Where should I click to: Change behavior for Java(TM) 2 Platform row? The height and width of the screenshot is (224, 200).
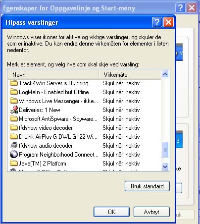pos(121,164)
